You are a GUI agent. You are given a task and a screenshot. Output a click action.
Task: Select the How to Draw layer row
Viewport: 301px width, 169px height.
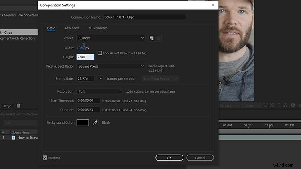19,138
